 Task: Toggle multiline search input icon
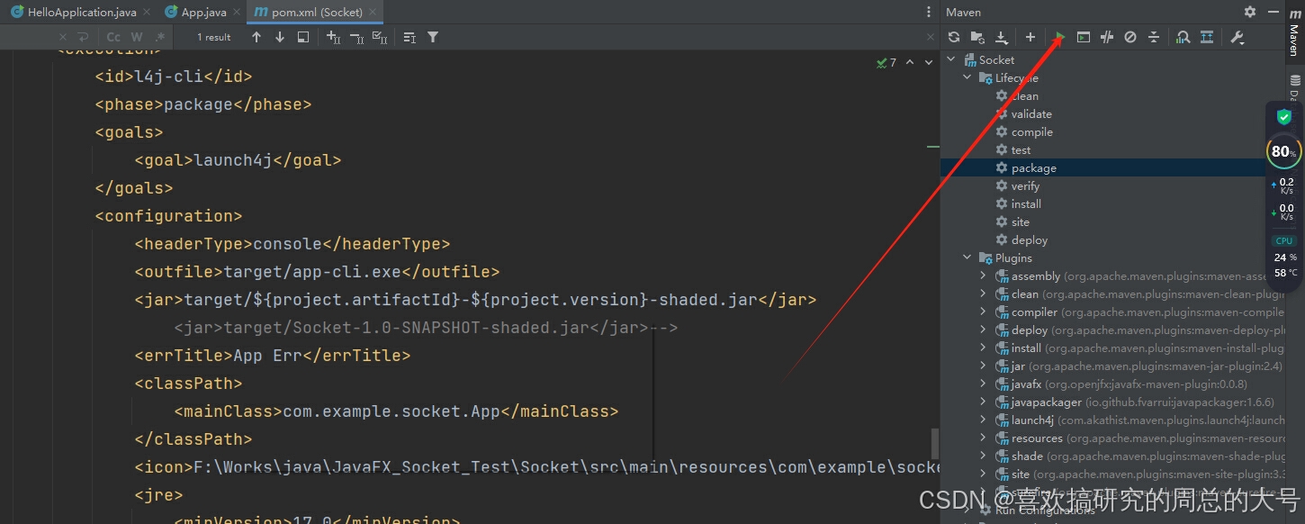click(x=409, y=37)
